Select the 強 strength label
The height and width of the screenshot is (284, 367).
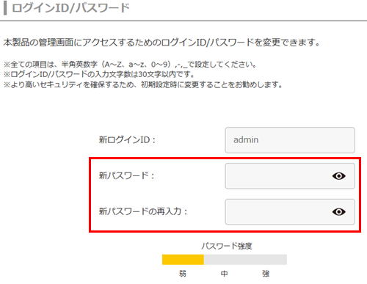click(x=266, y=273)
